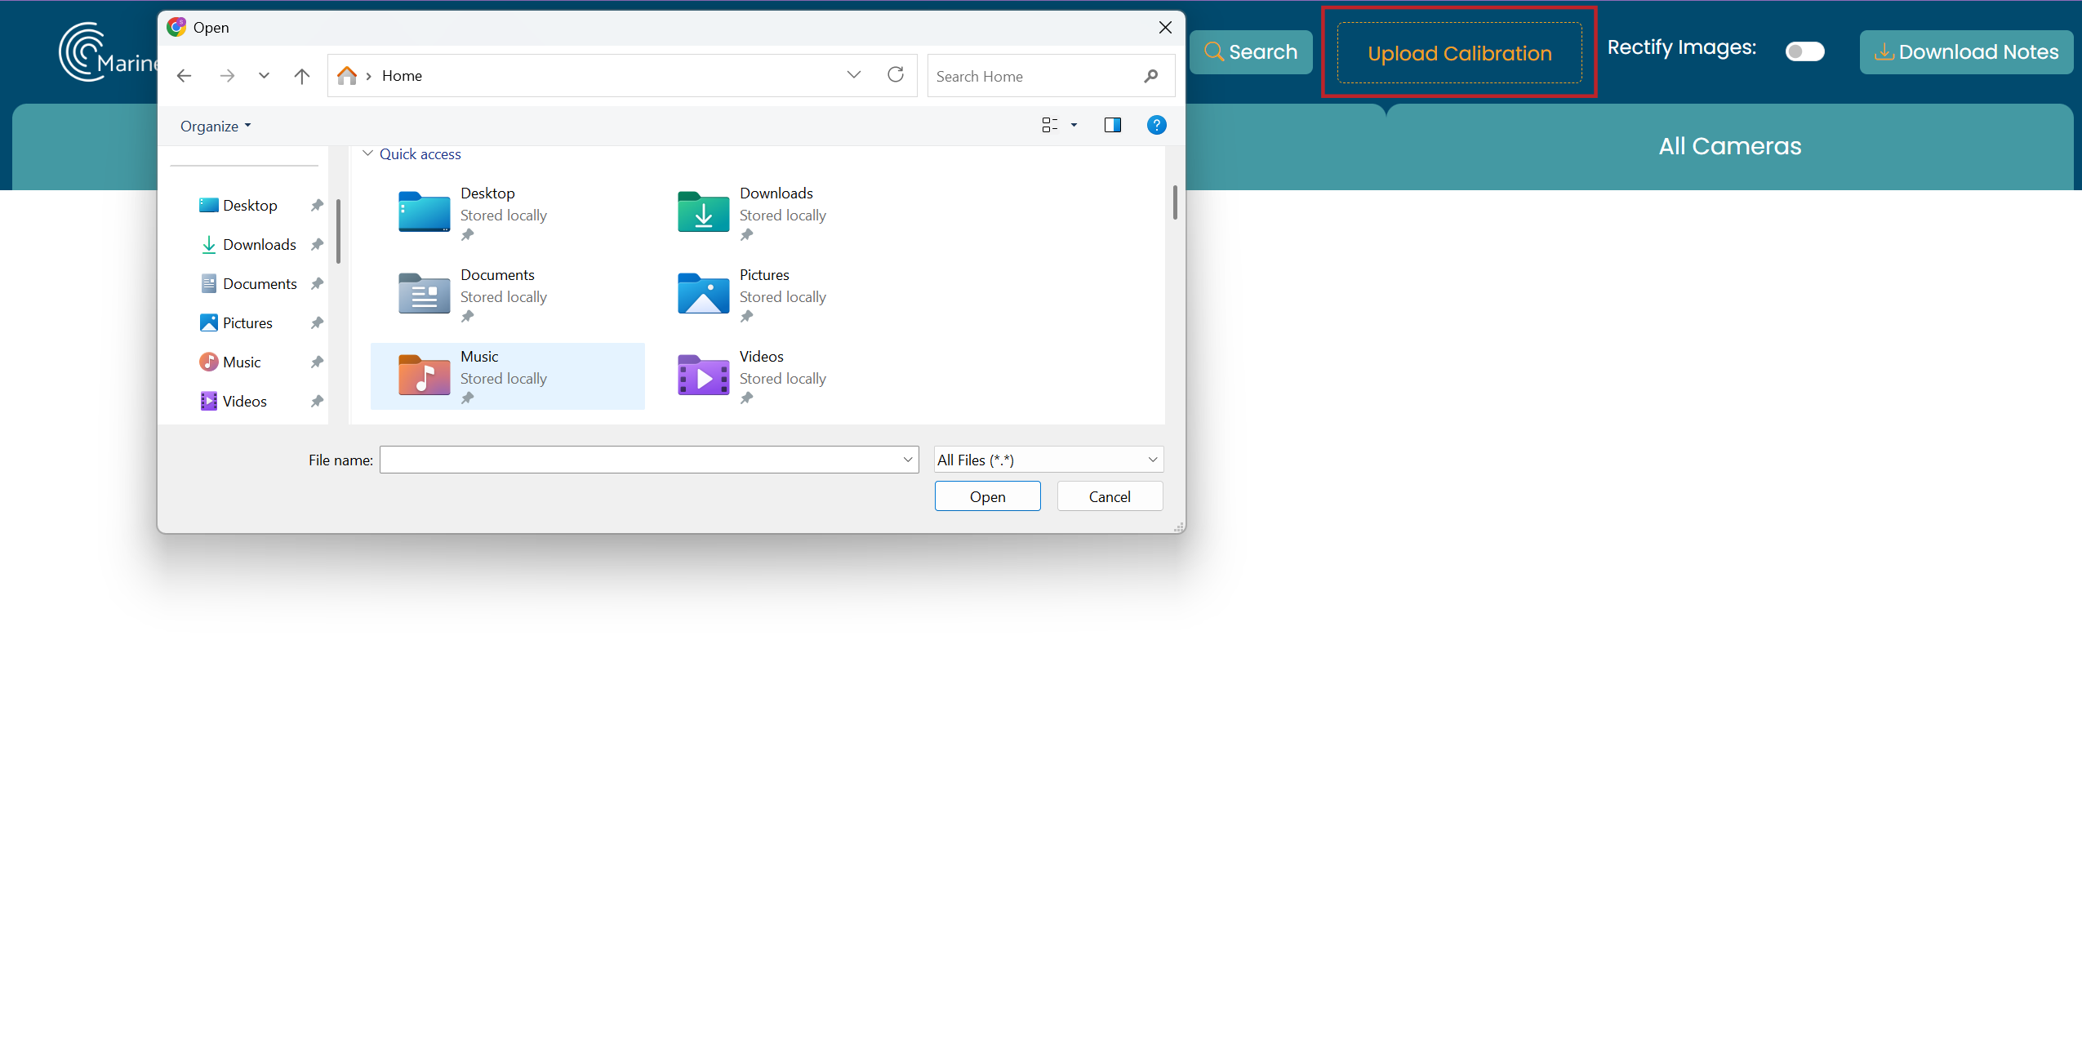This screenshot has height=1049, width=2082.
Task: Open the recent locations chevron dropdown
Action: [x=264, y=76]
